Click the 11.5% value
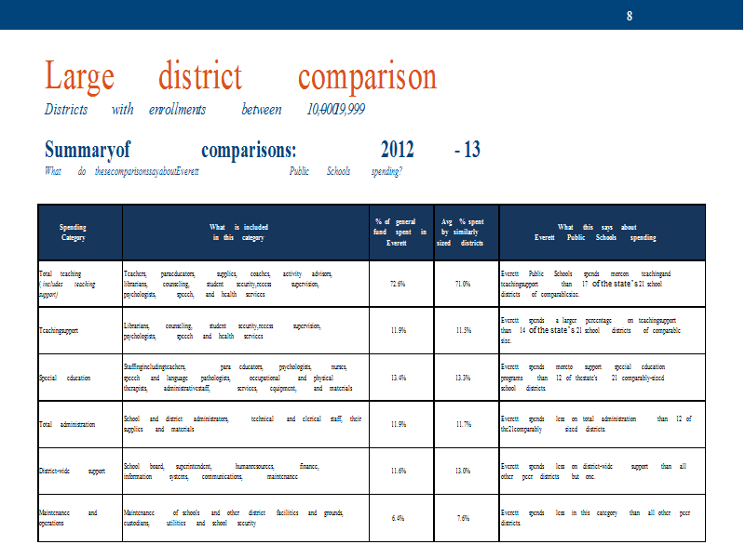The width and height of the screenshot is (745, 558). (463, 331)
